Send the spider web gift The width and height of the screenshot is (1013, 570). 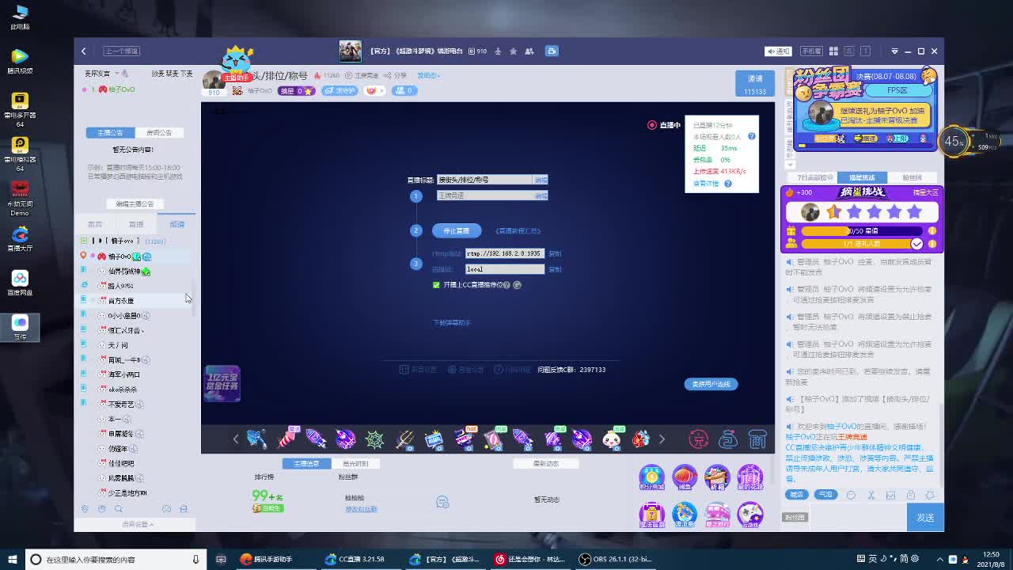pos(374,439)
